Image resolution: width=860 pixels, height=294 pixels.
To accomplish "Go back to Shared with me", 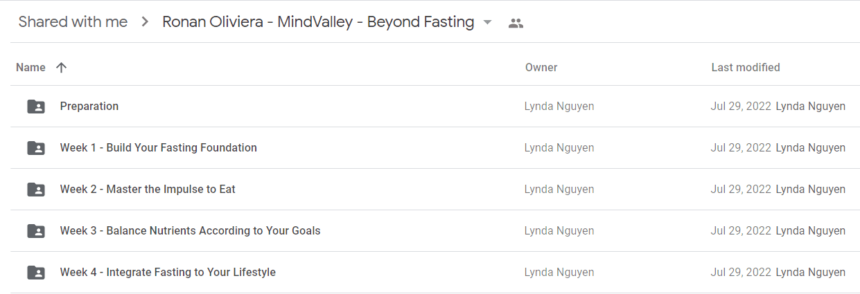I will [x=73, y=22].
